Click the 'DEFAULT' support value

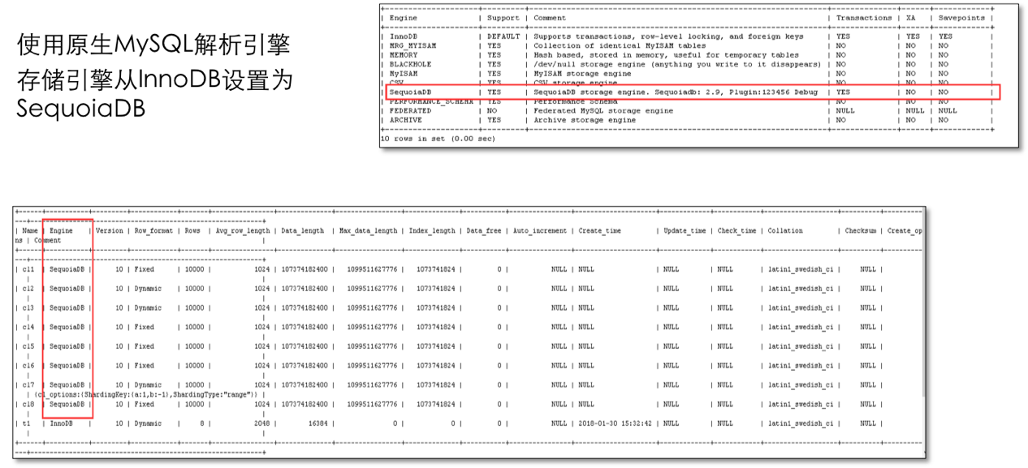coord(503,36)
